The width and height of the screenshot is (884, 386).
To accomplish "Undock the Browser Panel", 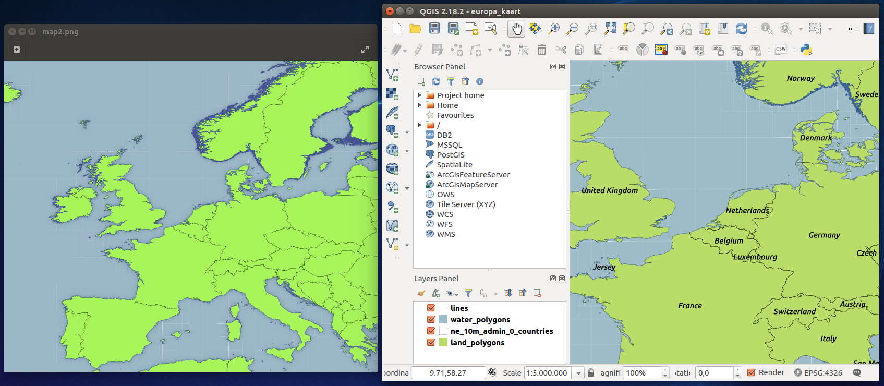I will (x=553, y=67).
